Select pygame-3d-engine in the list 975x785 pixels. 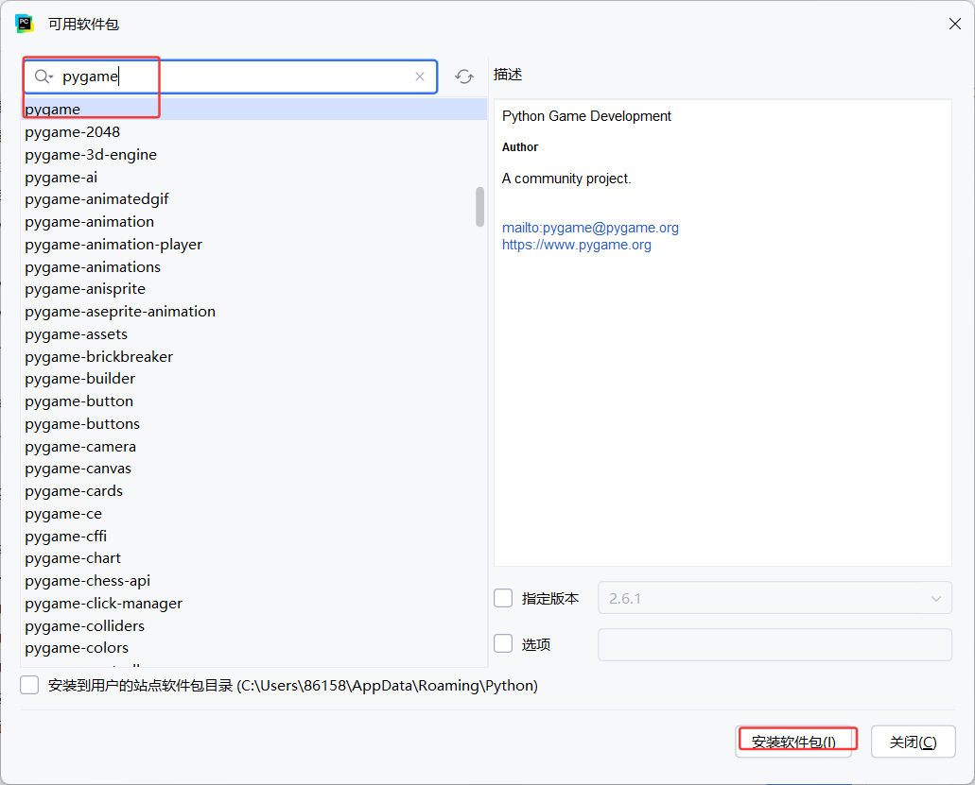pos(253,154)
